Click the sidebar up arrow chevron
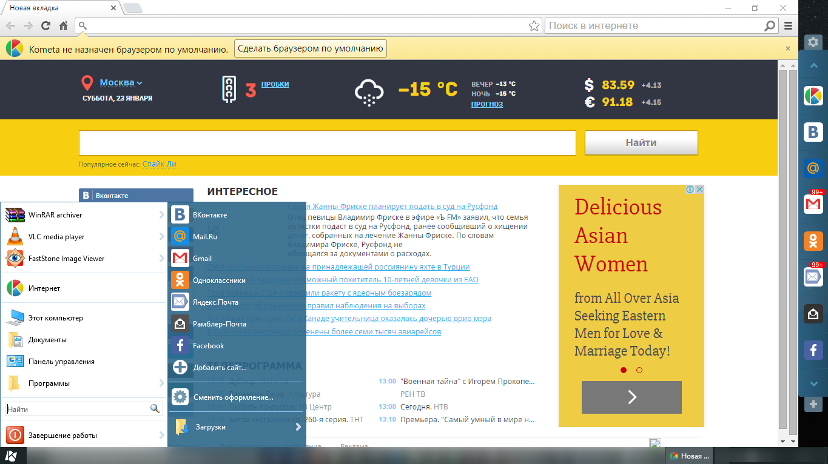Viewport: 828px width, 464px height. (814, 66)
